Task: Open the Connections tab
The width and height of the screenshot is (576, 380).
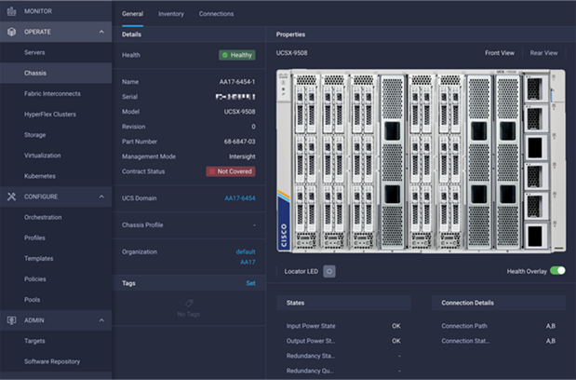Action: [x=216, y=14]
